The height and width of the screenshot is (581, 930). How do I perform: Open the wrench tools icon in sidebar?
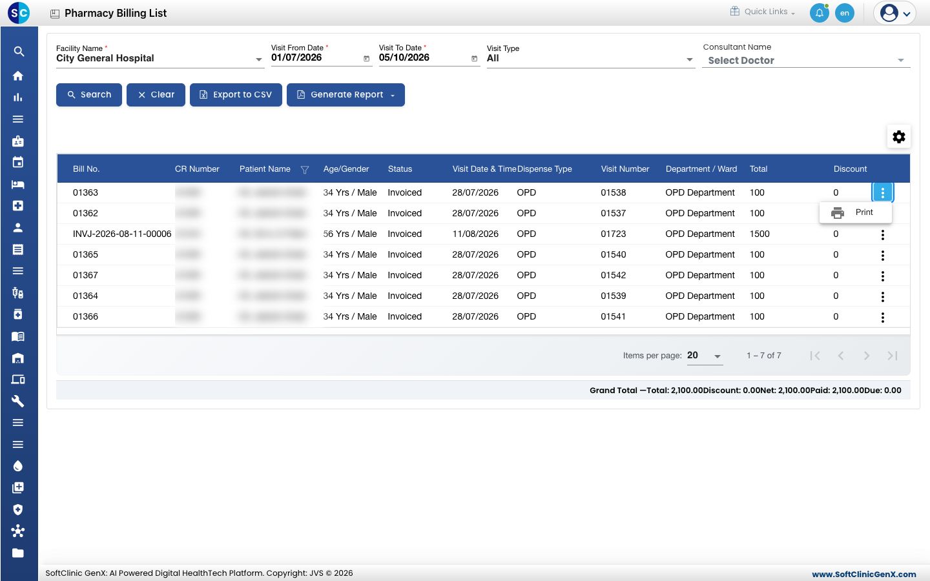(18, 401)
